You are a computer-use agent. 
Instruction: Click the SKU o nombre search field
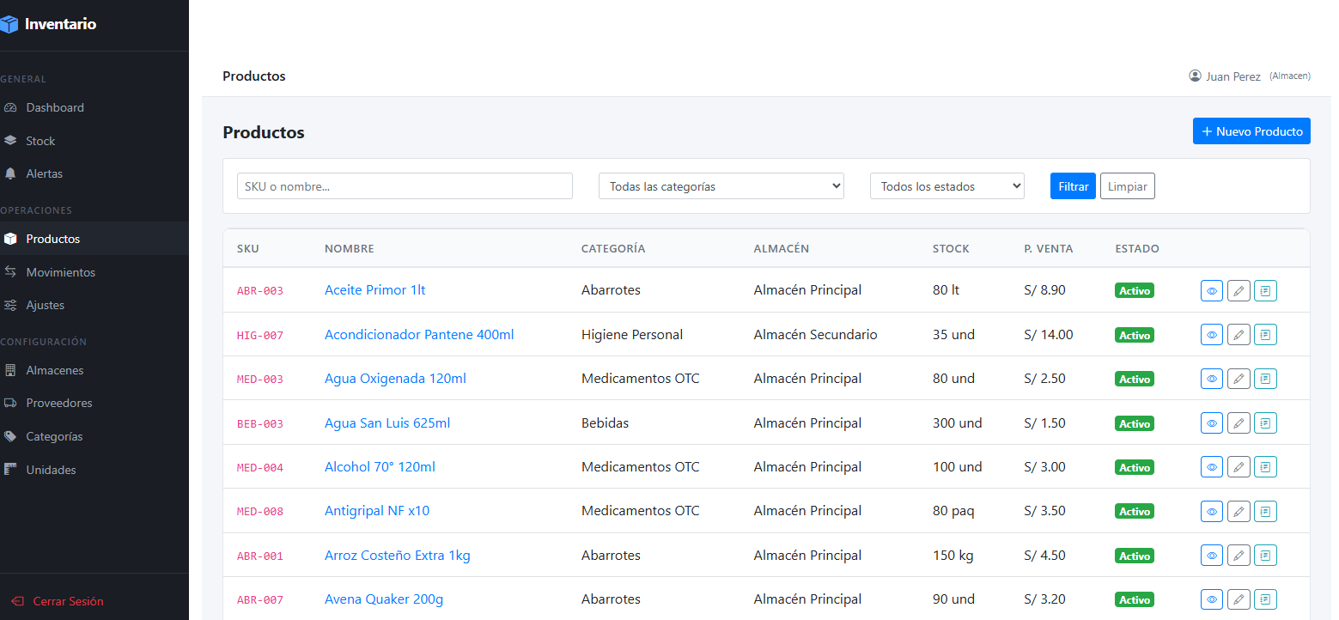click(405, 186)
